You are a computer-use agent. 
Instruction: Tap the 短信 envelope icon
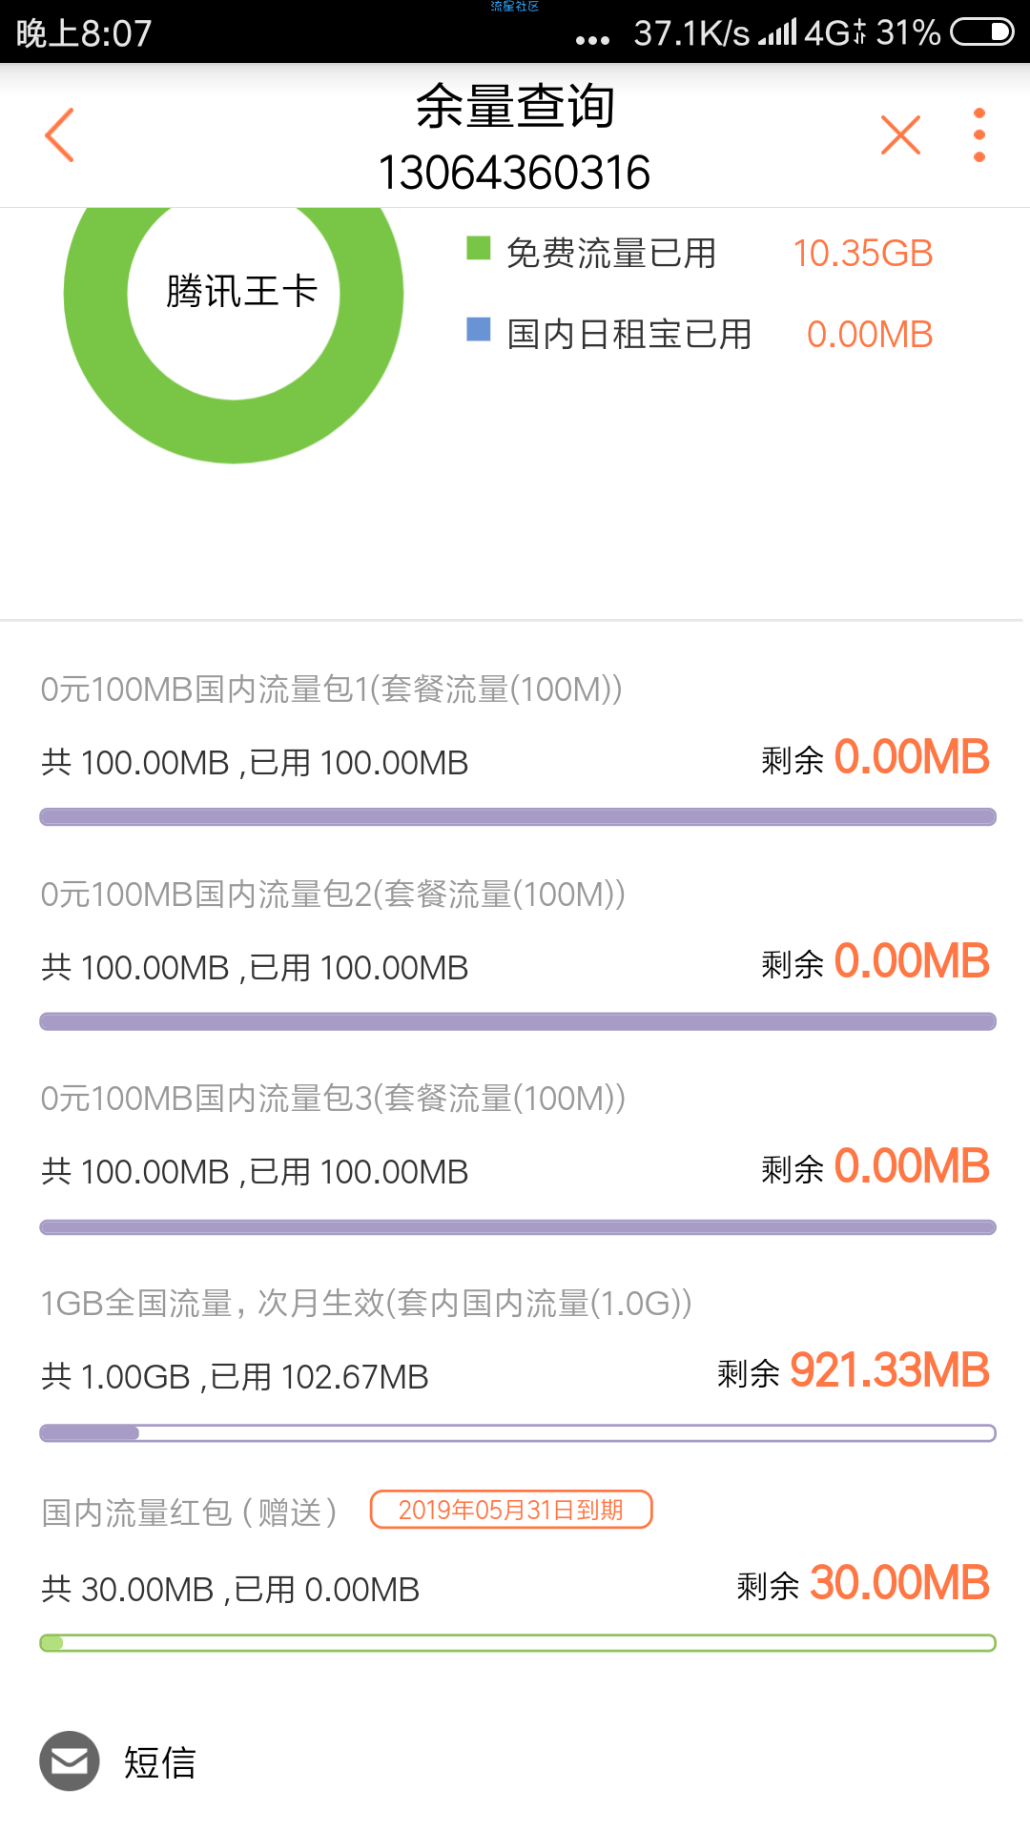[70, 1760]
